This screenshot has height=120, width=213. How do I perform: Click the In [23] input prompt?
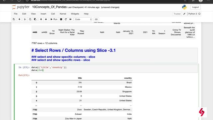[24, 67]
